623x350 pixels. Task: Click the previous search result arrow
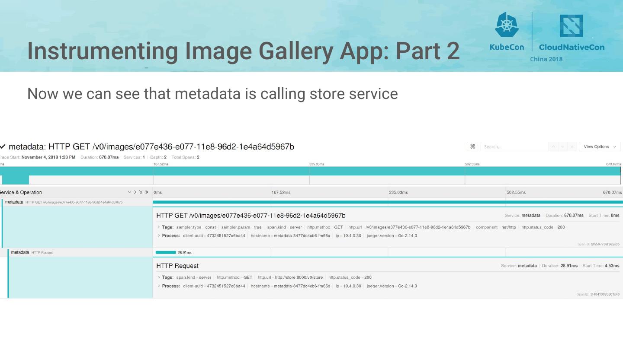(553, 146)
